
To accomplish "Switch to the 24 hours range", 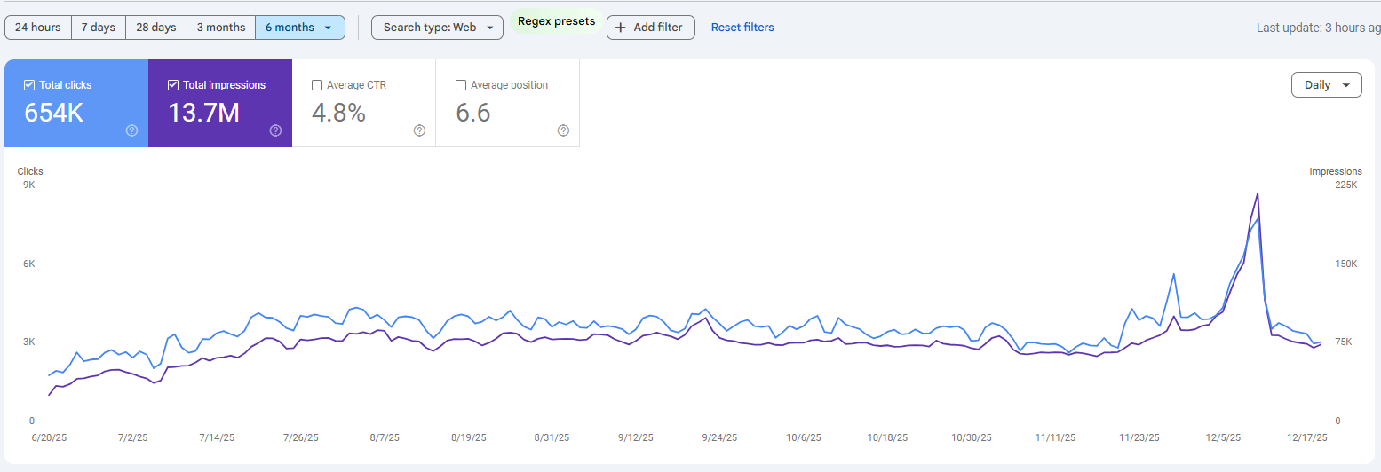I will [x=38, y=28].
